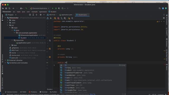Collapse the SGenerator project root node
Viewport: 169px width, 95px height.
(5, 18)
